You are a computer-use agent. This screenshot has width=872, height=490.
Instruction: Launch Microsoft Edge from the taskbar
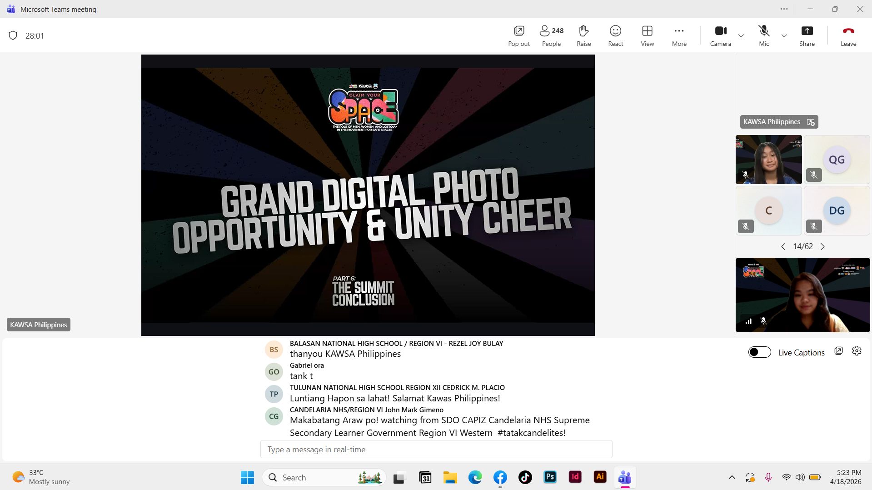[475, 477]
